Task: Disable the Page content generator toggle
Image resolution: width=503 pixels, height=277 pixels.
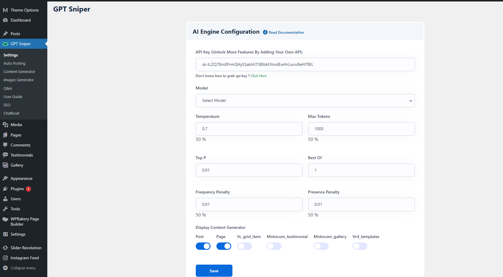Action: click(224, 246)
